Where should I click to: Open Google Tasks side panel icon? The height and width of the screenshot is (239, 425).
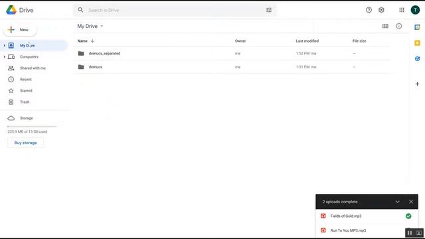(x=417, y=58)
